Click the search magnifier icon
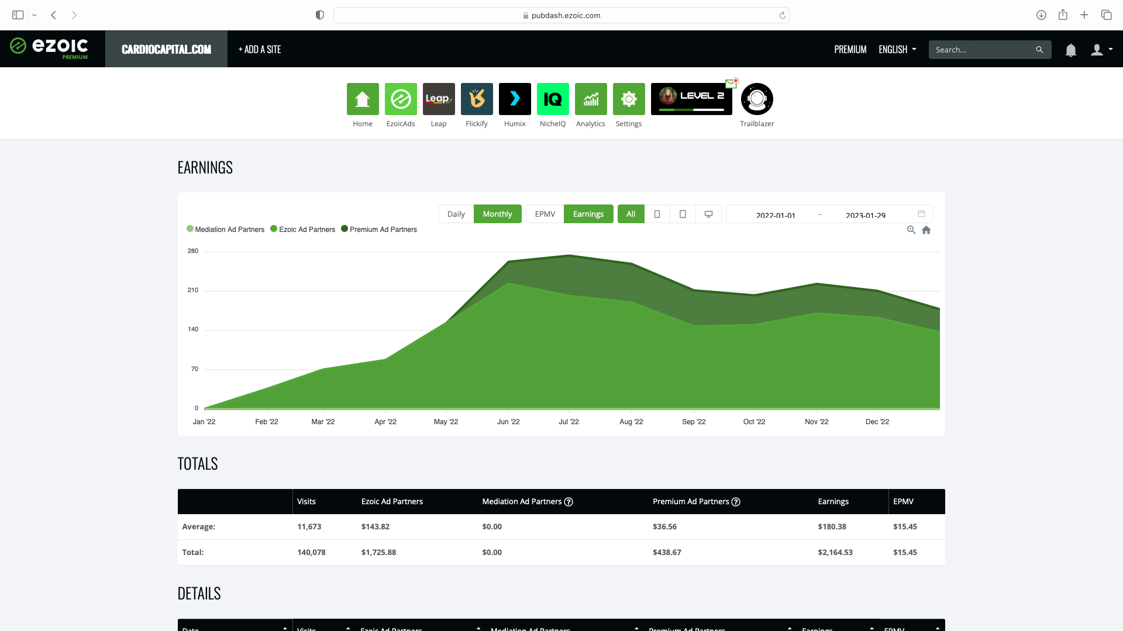 pyautogui.click(x=1039, y=50)
